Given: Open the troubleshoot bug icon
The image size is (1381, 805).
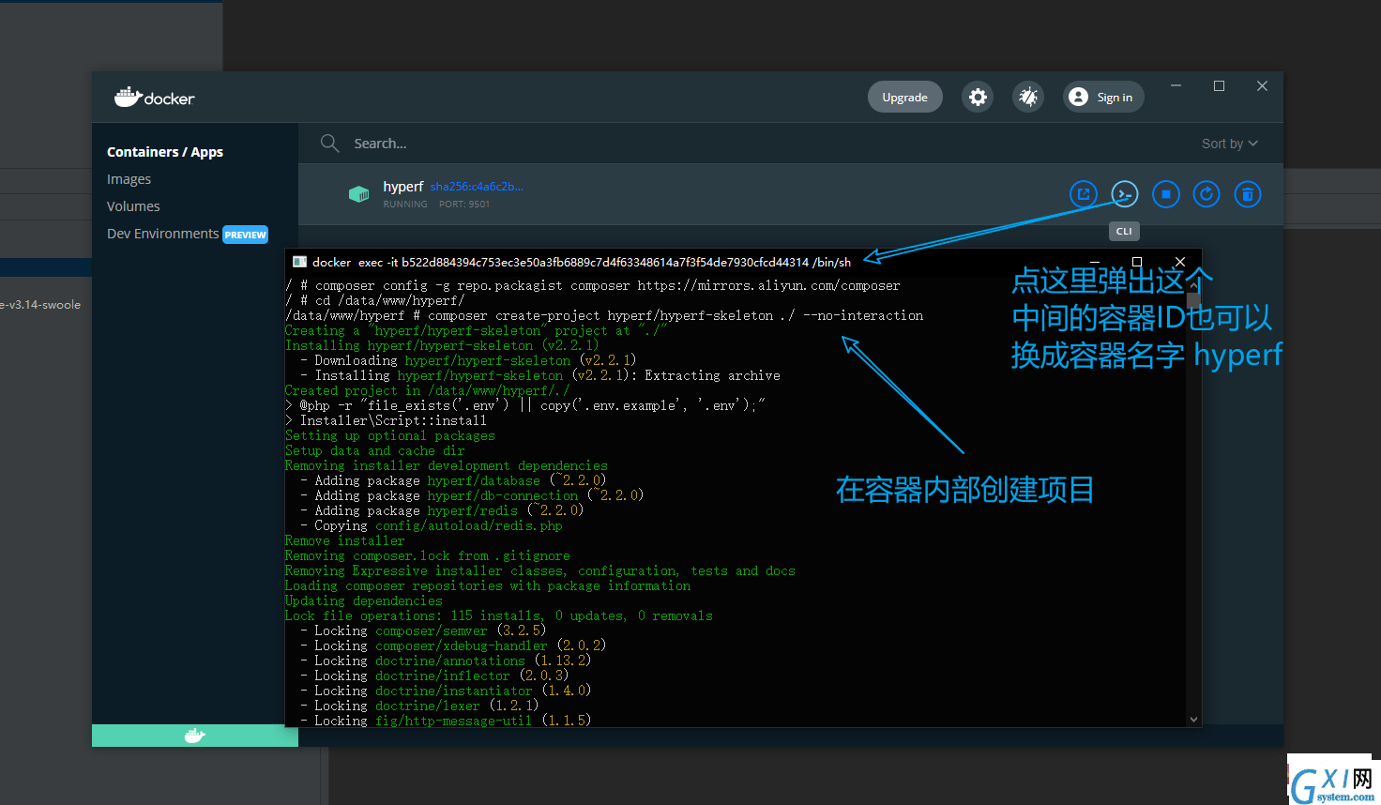Looking at the screenshot, I should pos(1028,97).
